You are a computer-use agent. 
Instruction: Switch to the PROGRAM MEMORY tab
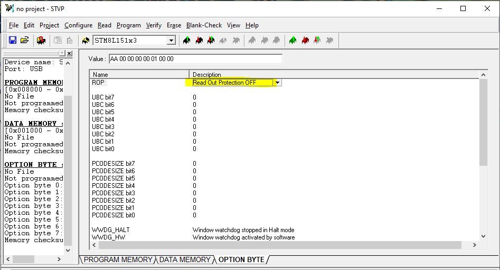pyautogui.click(x=118, y=259)
